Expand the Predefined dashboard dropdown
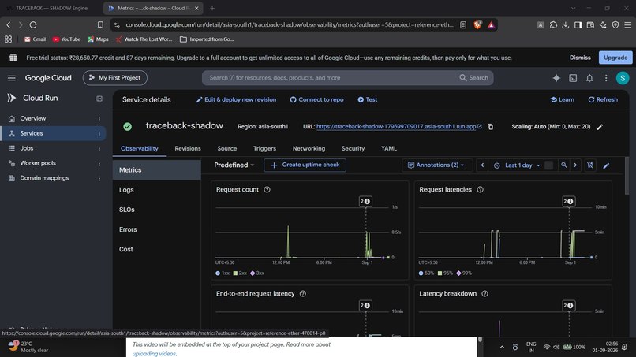The height and width of the screenshot is (357, 636). point(234,165)
